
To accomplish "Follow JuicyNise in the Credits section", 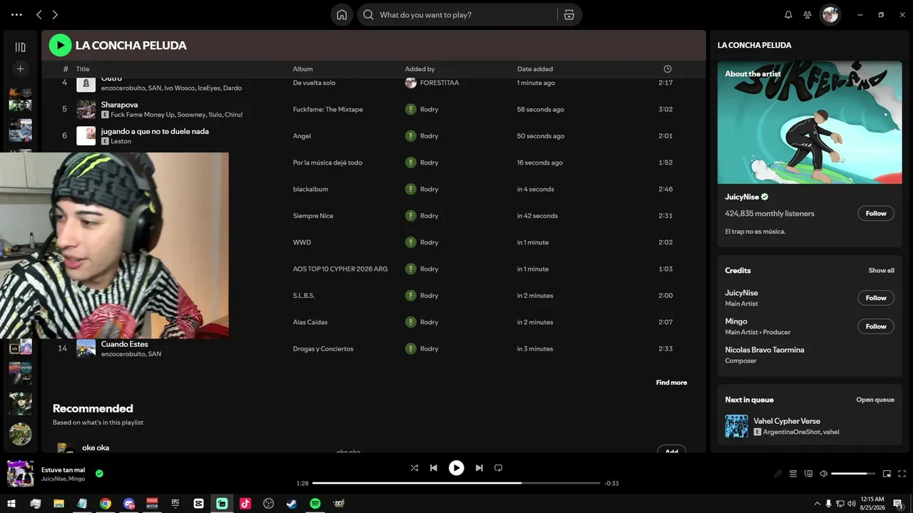I will [x=876, y=298].
